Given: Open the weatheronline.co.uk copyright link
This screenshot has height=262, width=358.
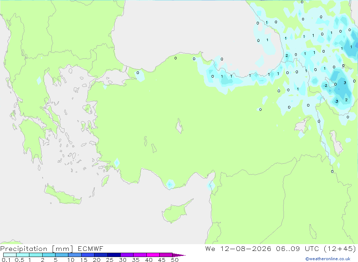Looking at the screenshot, I should [x=328, y=259].
